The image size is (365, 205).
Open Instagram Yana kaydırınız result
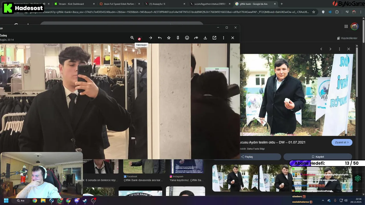tap(187, 178)
